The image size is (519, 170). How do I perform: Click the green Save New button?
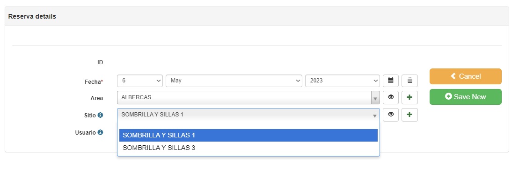click(x=465, y=97)
